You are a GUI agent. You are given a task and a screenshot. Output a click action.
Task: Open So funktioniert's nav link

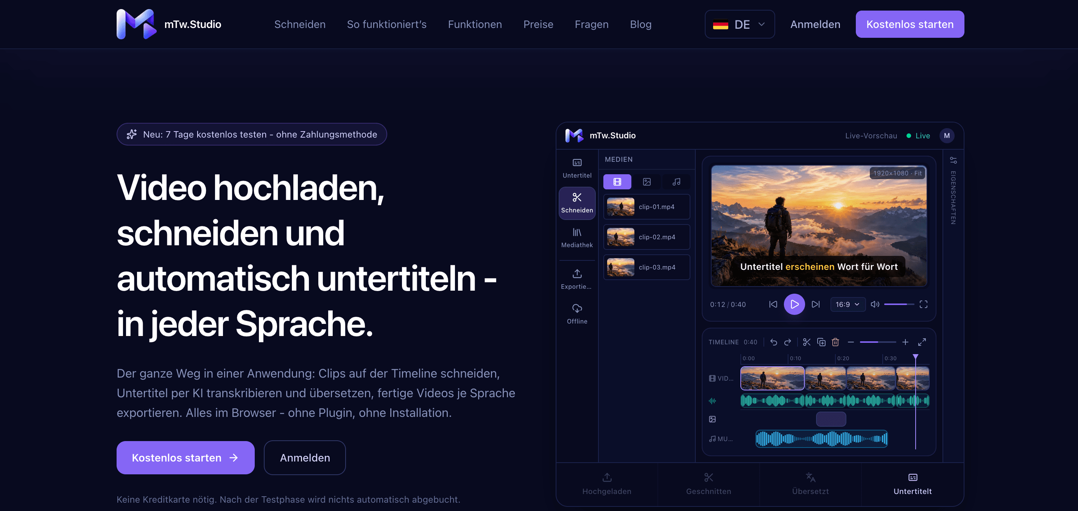pos(387,24)
